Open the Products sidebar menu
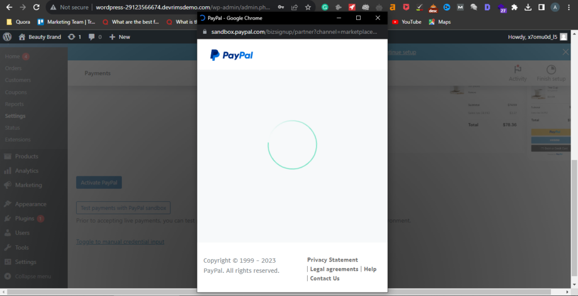The width and height of the screenshot is (578, 296). 27,156
